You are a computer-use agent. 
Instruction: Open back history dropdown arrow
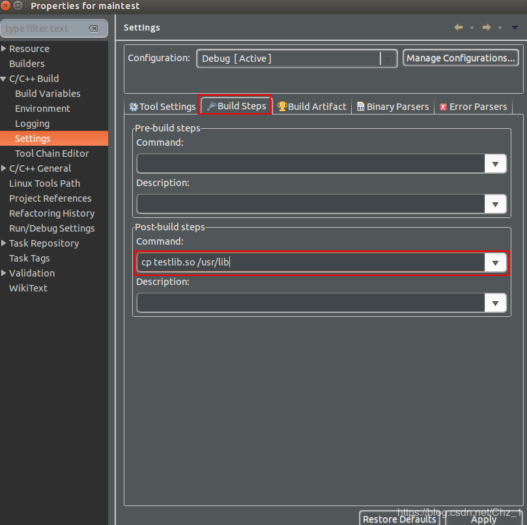[472, 28]
